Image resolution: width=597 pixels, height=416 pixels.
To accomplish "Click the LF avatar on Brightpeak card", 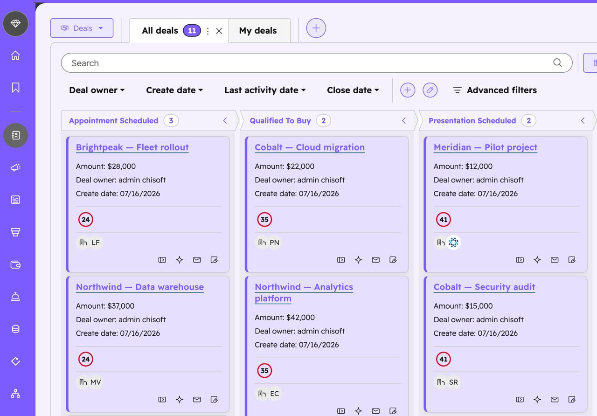I will pos(96,243).
